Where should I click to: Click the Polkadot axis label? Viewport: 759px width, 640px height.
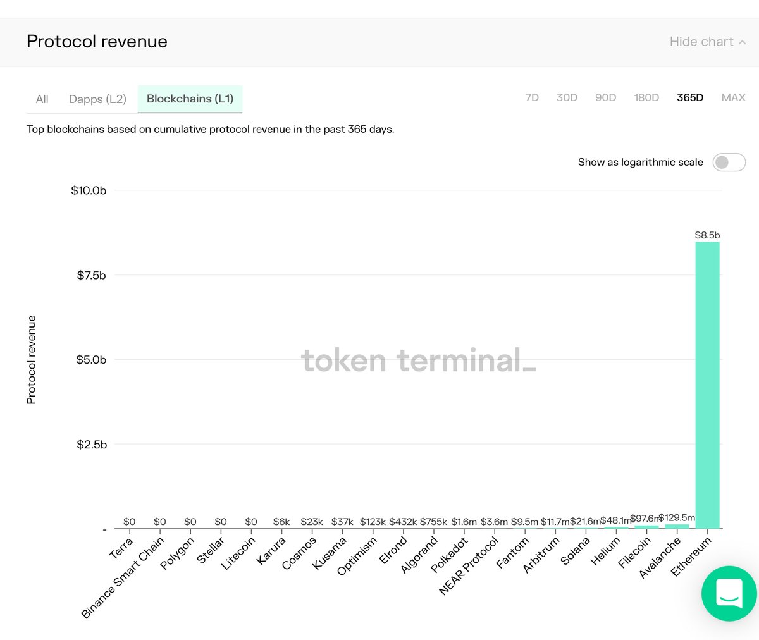click(x=450, y=555)
